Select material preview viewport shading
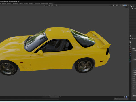This screenshot has height=102, width=136. 125,5
